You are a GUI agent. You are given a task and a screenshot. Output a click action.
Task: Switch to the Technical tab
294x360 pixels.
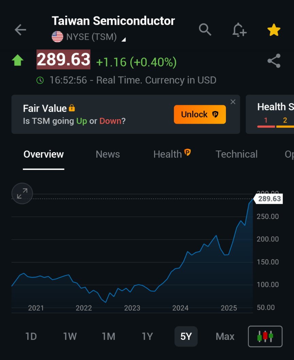[236, 154]
